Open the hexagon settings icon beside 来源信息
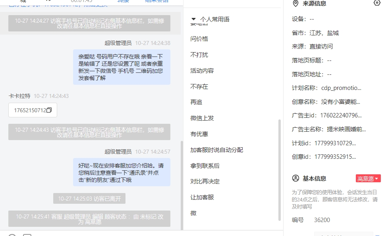Viewport: 388px width, 236px height. pos(377,3)
